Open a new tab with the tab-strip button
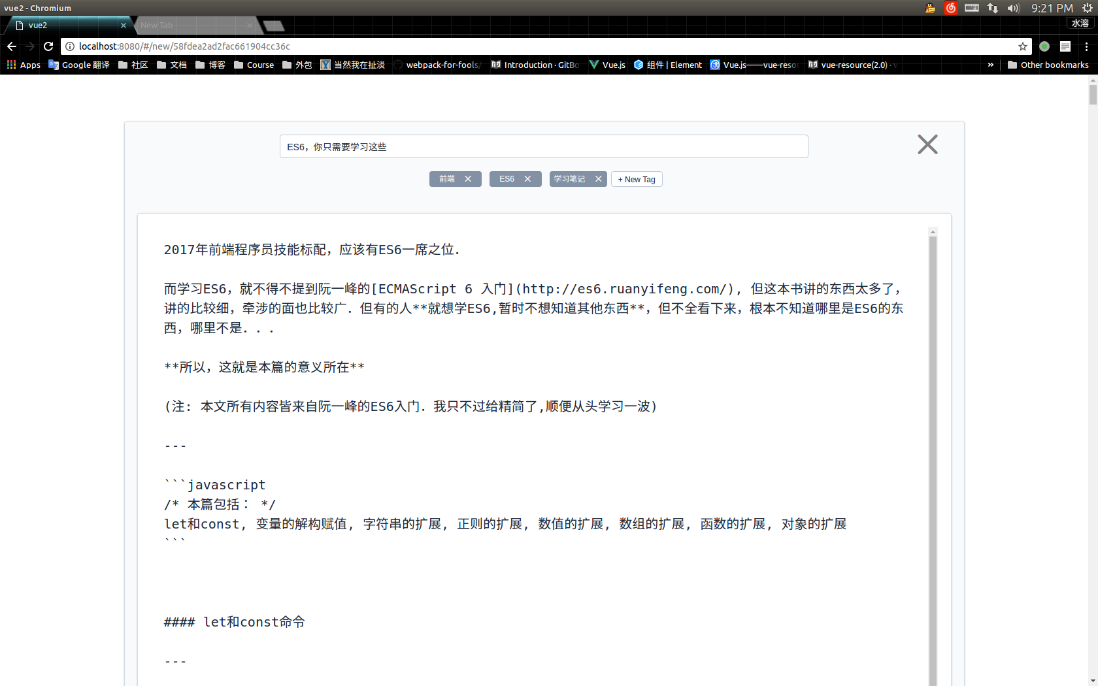Viewport: 1098px width, 686px height. 274,26
